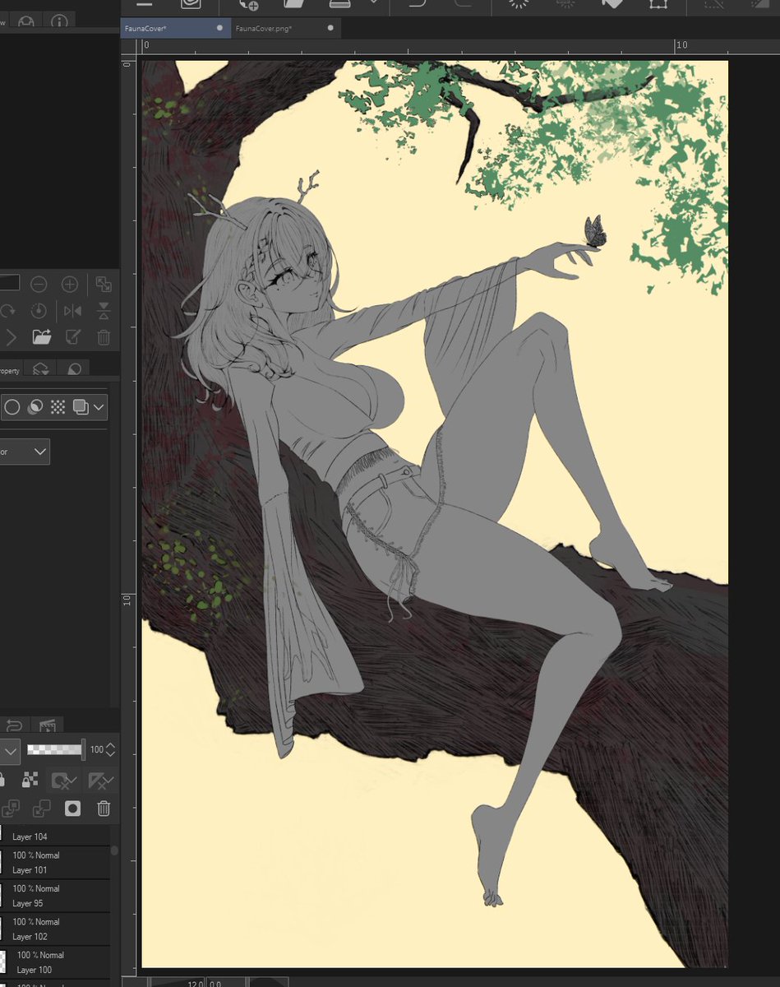Flip the canvas horizontally
Image resolution: width=780 pixels, height=987 pixels.
click(x=73, y=311)
